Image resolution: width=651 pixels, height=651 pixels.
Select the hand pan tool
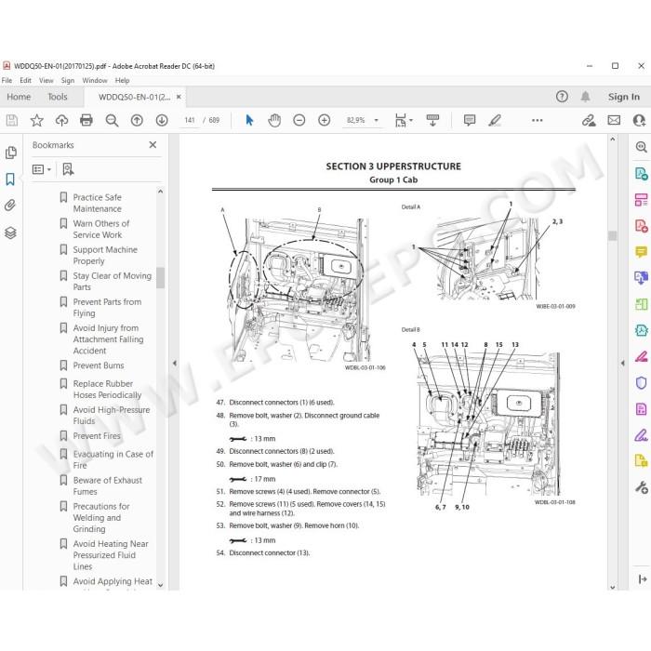(x=274, y=120)
